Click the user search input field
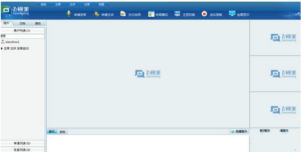This screenshot has height=152, width=301. (x=22, y=36)
